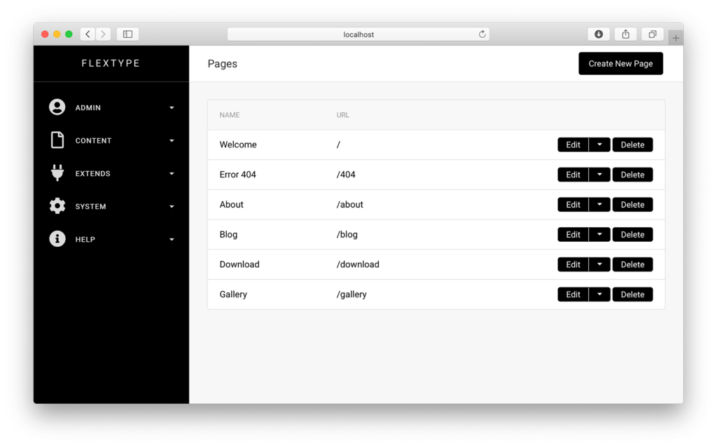This screenshot has height=448, width=717.
Task: Select ADMIN in the sidebar
Action: 88,108
